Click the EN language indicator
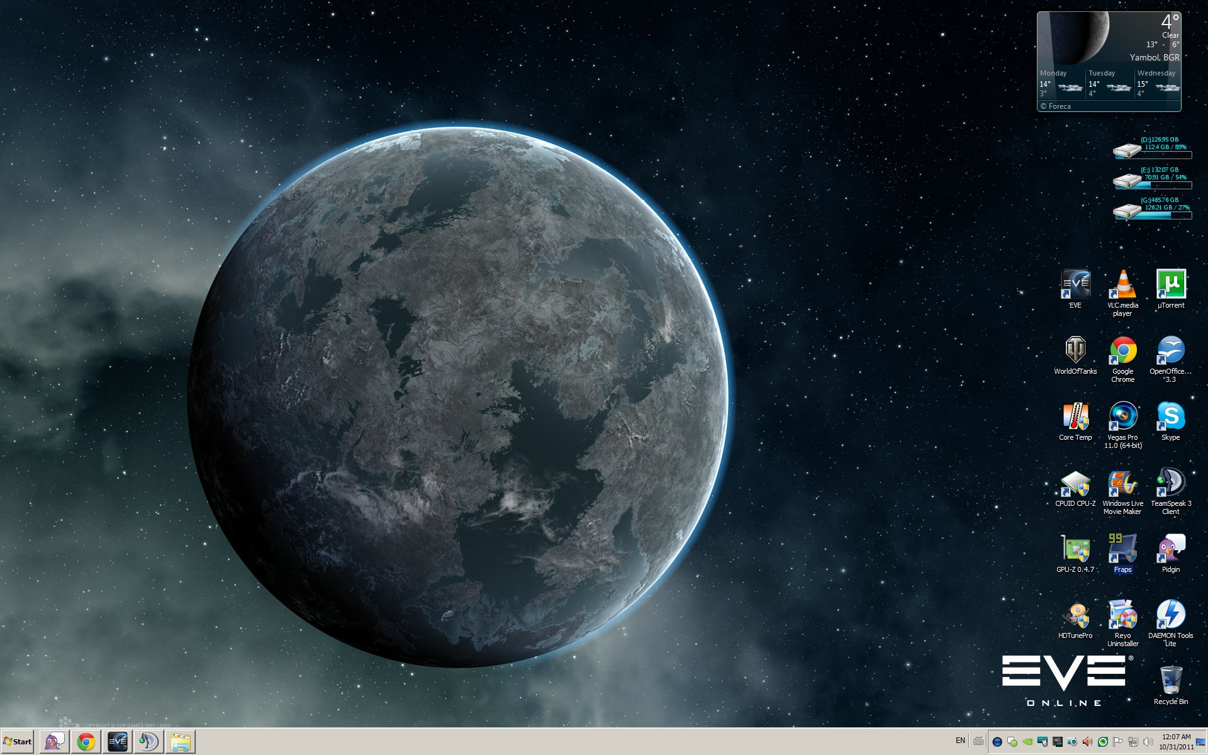This screenshot has width=1208, height=755. [960, 741]
